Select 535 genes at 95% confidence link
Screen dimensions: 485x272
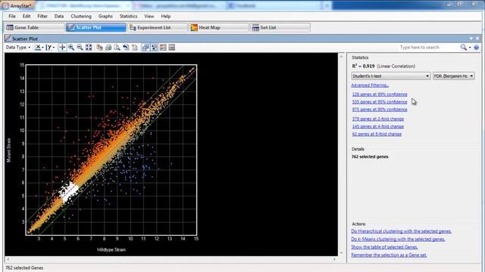pos(380,102)
